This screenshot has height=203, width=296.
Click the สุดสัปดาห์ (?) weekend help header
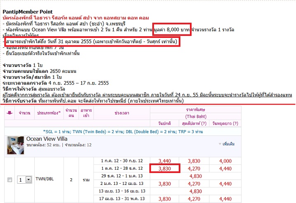(194, 124)
